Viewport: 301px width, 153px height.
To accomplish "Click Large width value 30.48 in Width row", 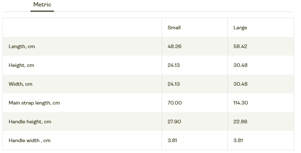I will click(240, 84).
